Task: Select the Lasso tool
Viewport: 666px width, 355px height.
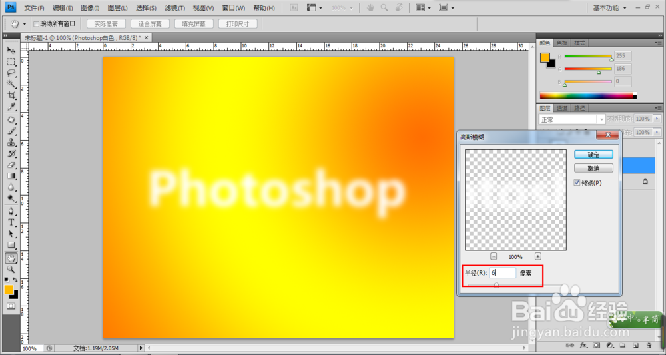Action: (11, 73)
